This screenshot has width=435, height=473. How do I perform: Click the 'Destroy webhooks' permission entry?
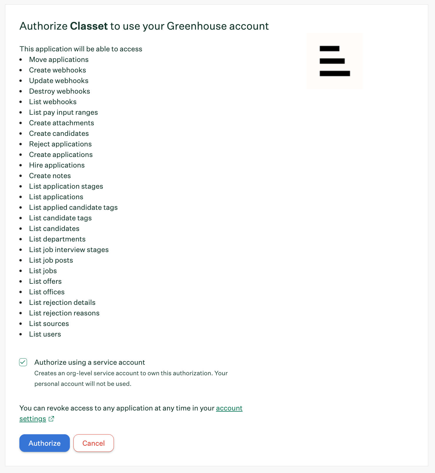click(x=60, y=91)
